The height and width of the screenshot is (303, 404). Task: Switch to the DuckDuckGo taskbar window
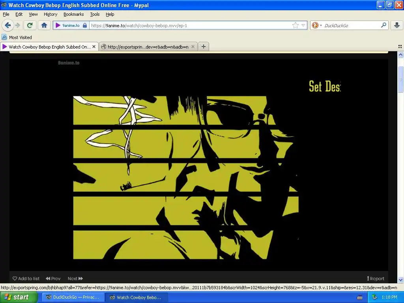pyautogui.click(x=73, y=297)
